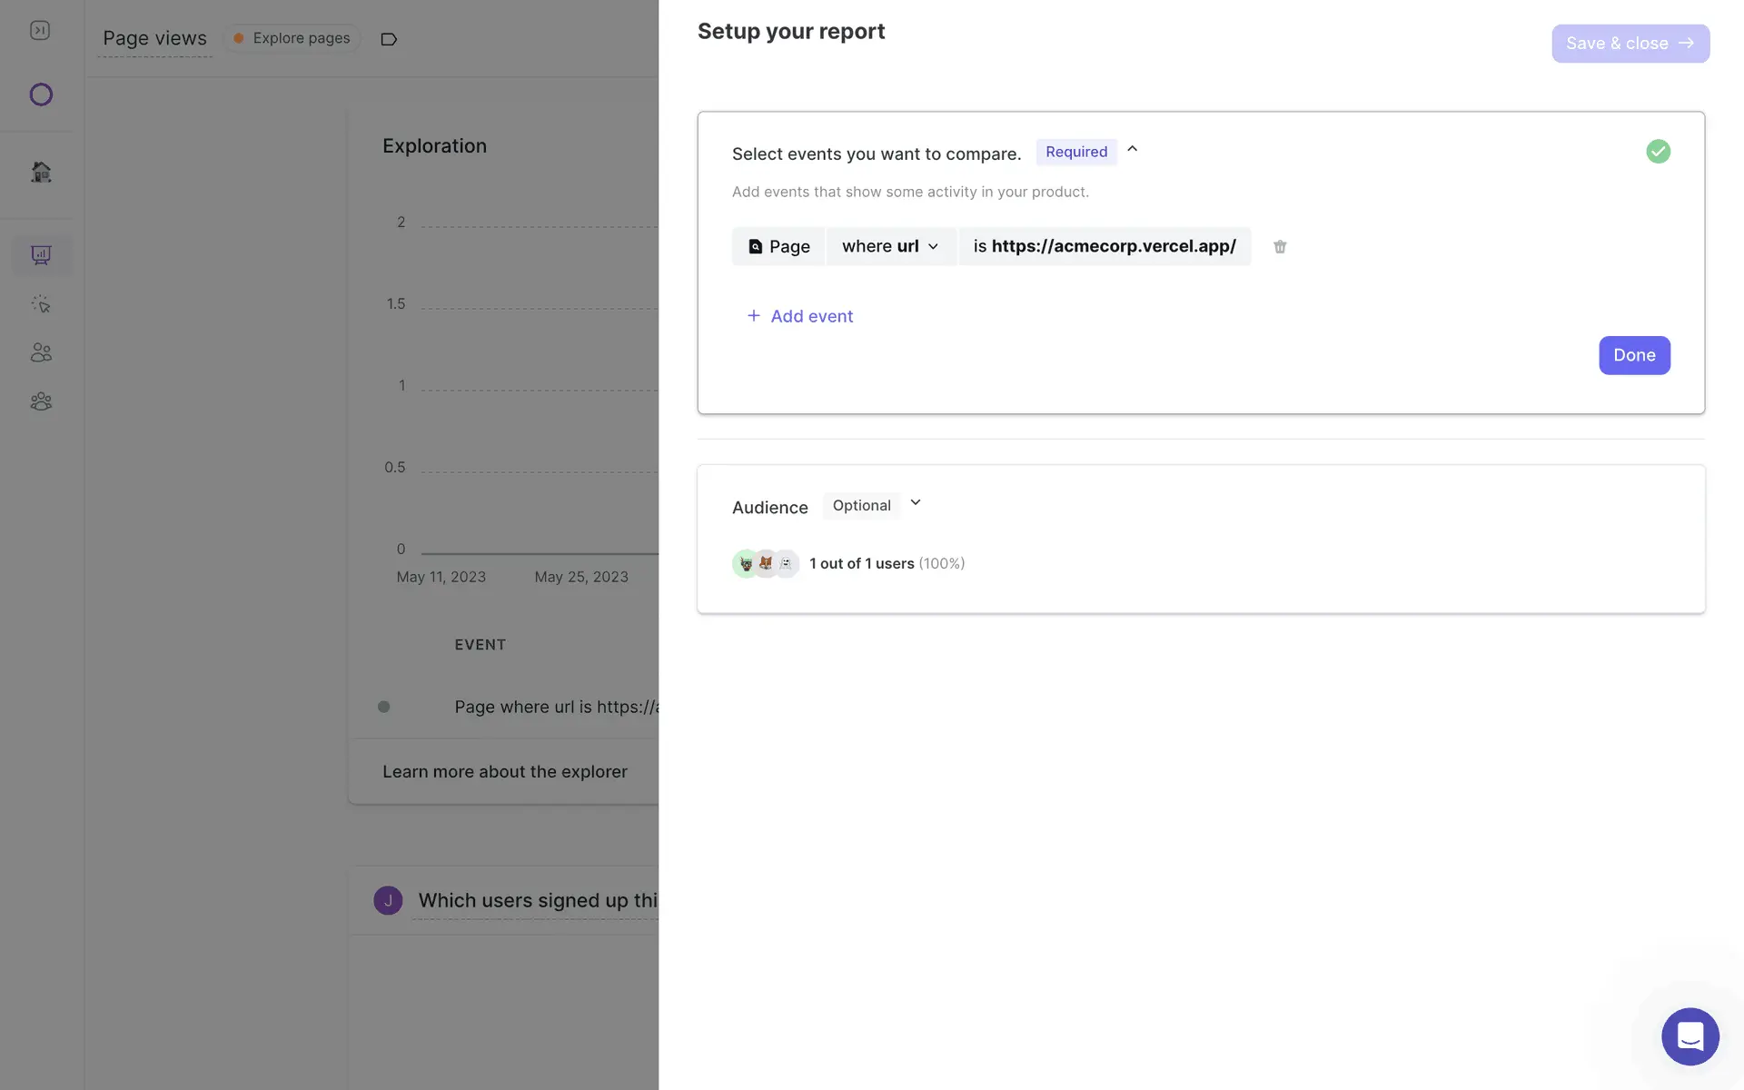Click the green completed checkmark indicator
Screen dimensions: 1744x1090
1658,152
